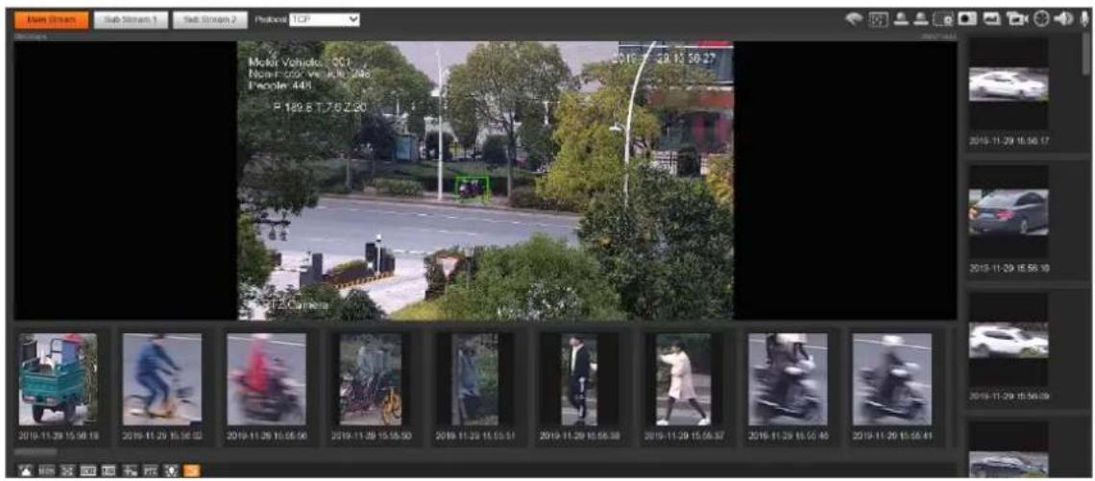
Task: Open the black-clothed walking person thumbnail
Action: point(579,379)
